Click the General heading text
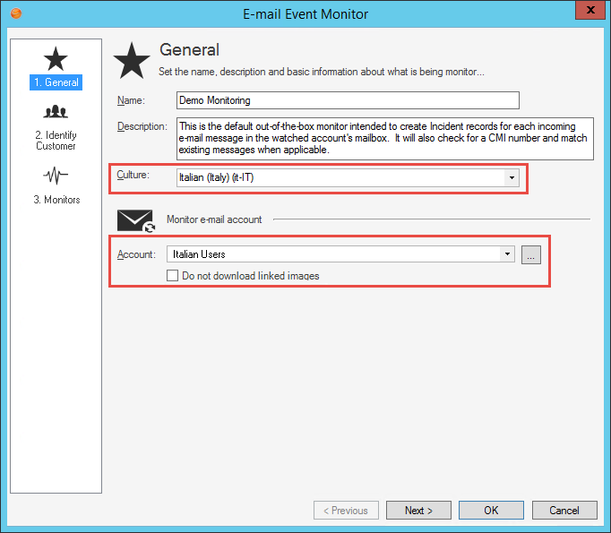 pyautogui.click(x=189, y=50)
